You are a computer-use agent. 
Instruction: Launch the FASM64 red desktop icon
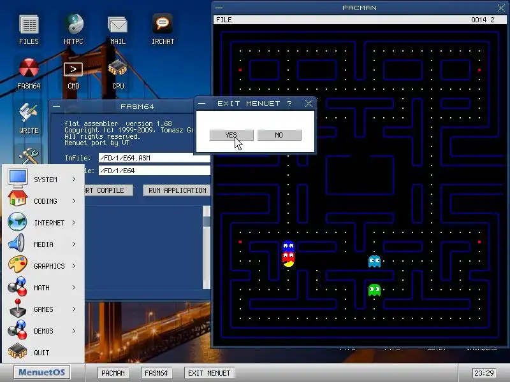click(x=29, y=68)
